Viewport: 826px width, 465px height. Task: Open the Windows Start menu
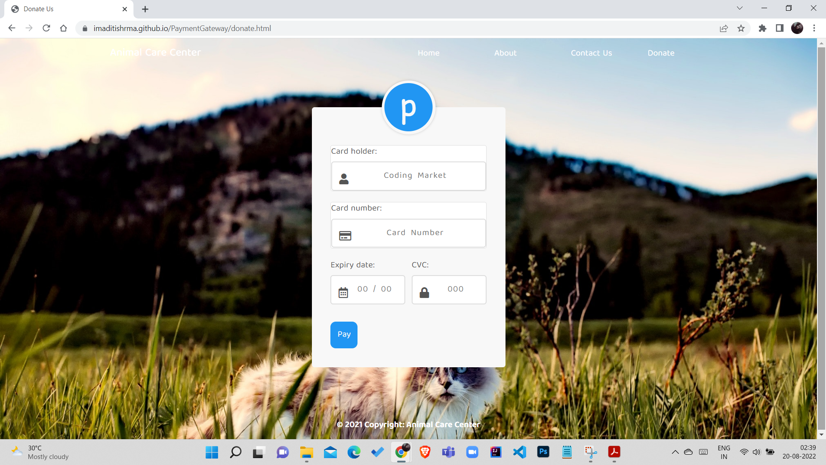pos(212,452)
